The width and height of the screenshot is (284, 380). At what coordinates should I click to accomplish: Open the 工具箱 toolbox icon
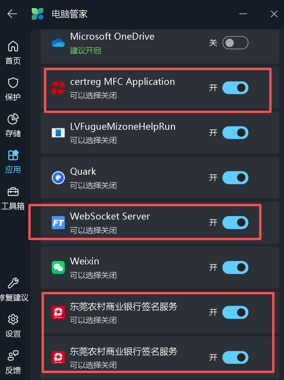click(13, 191)
